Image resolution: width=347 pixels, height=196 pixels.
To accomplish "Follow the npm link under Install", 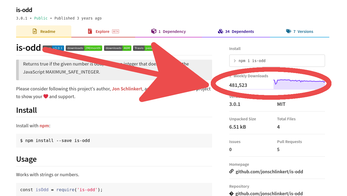I will [x=44, y=126].
